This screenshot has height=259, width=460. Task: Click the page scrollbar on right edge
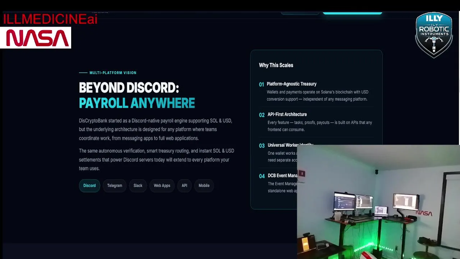tap(459, 86)
